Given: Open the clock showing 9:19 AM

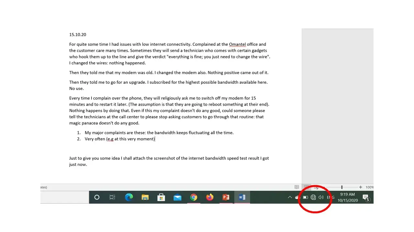Looking at the screenshot, I should (x=347, y=197).
